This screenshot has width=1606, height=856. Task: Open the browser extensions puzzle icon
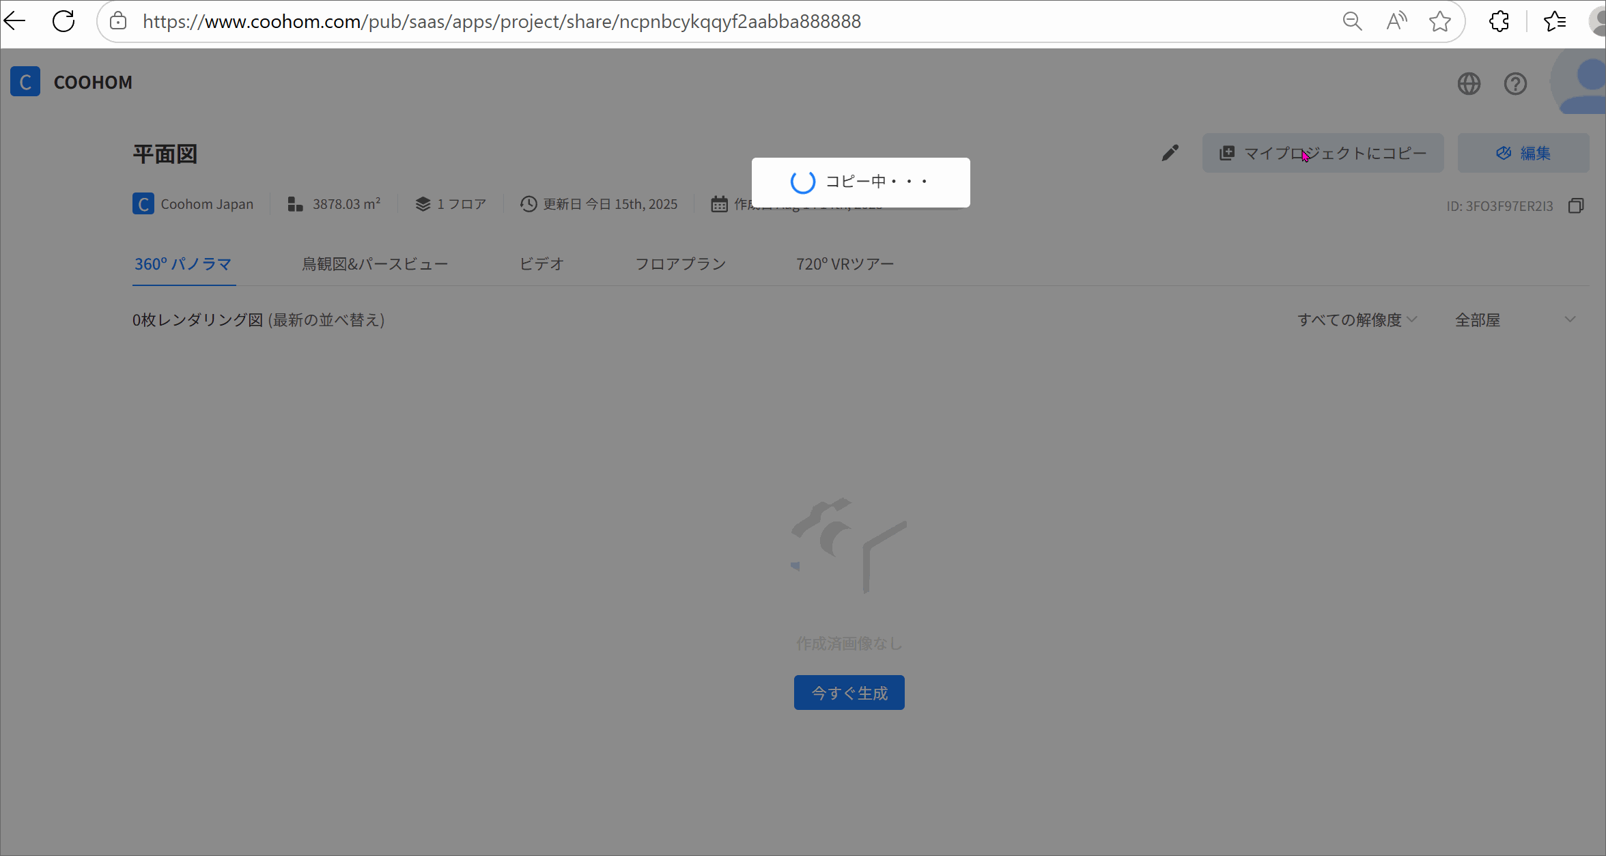click(x=1499, y=21)
